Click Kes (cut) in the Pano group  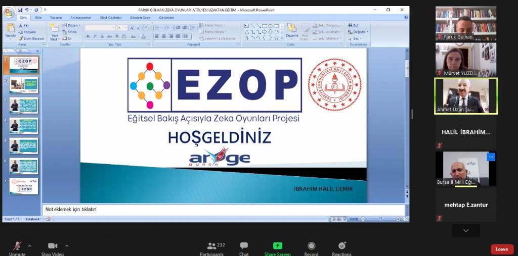(24, 25)
